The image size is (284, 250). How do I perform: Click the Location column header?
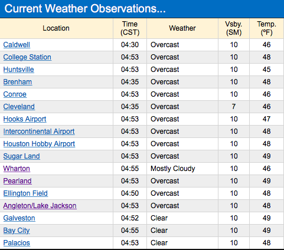[x=56, y=28]
